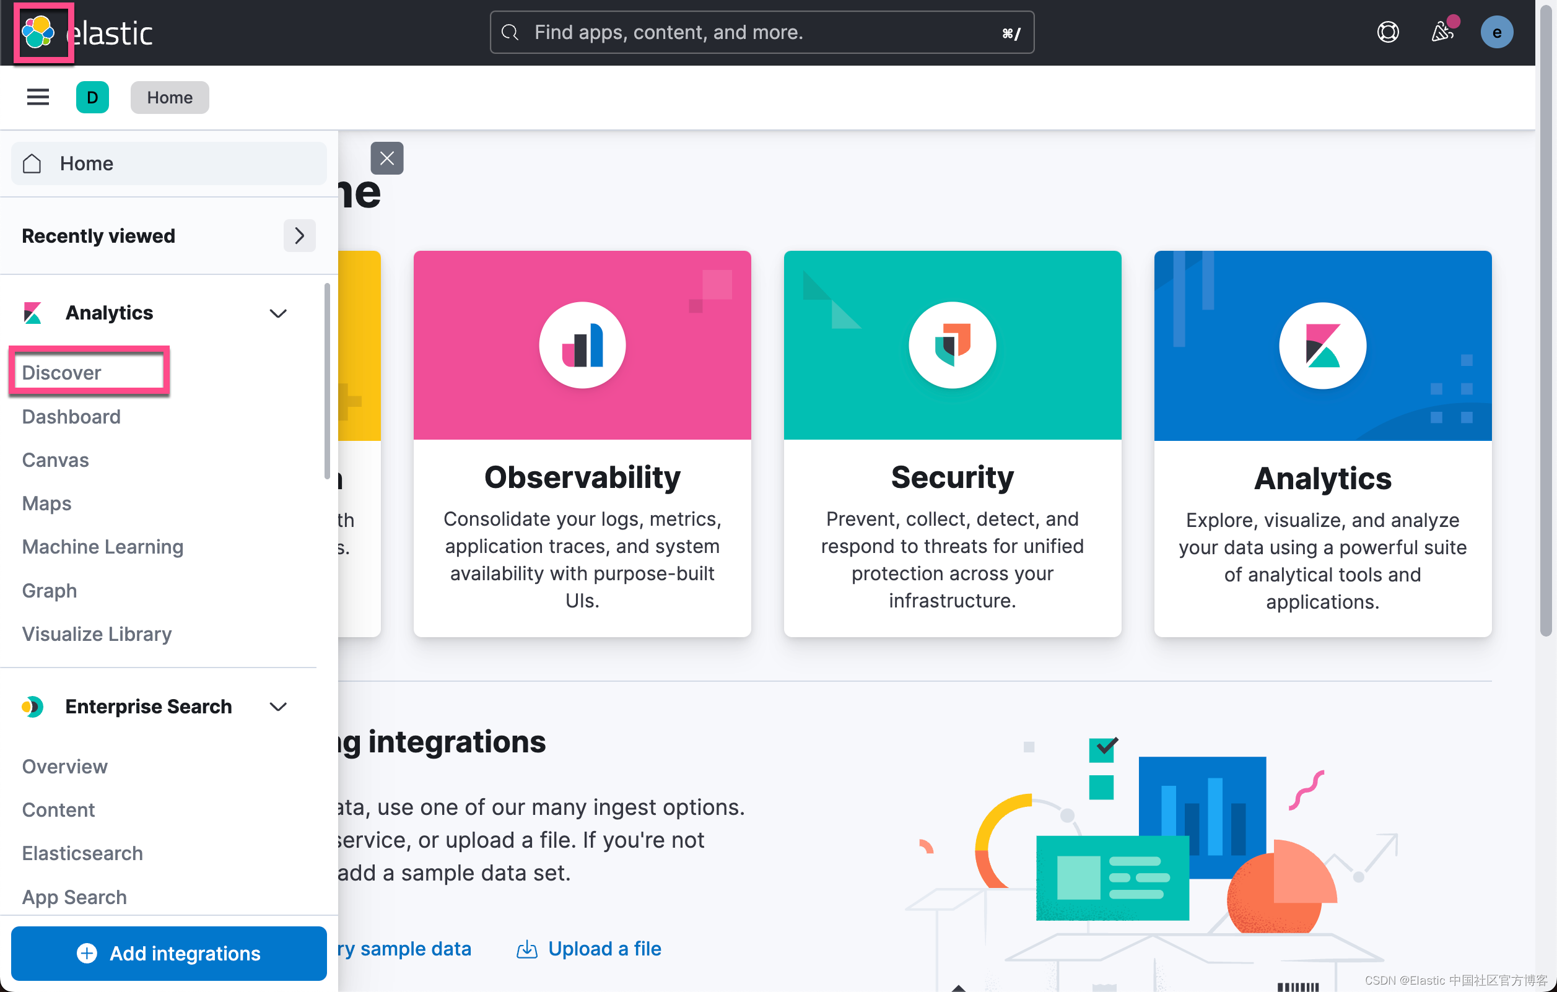Click the Home tab button
This screenshot has width=1557, height=992.
169,98
